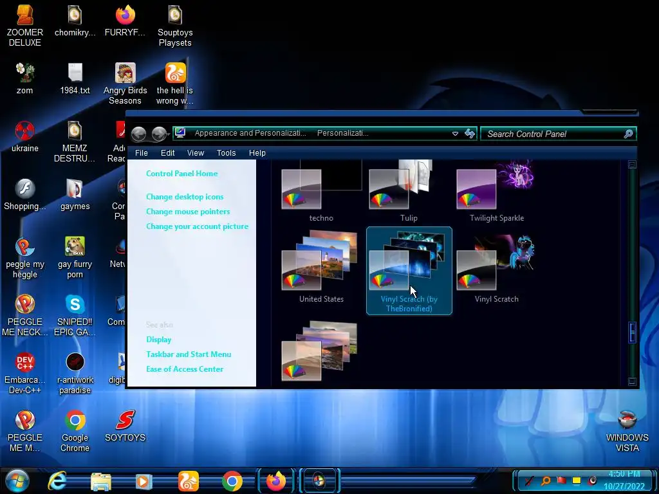The height and width of the screenshot is (494, 659).
Task: Select the PEGGLE ME NECK... desktop icon
Action: tap(25, 315)
